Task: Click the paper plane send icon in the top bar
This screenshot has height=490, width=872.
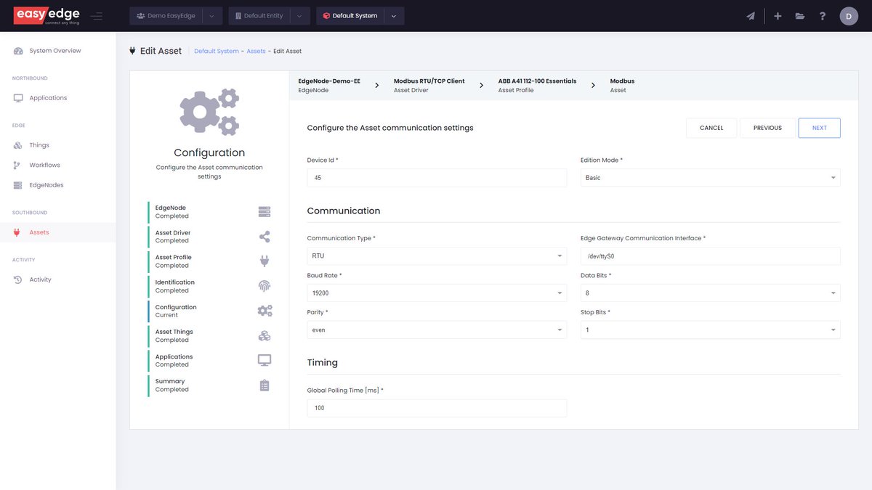Action: 749,15
